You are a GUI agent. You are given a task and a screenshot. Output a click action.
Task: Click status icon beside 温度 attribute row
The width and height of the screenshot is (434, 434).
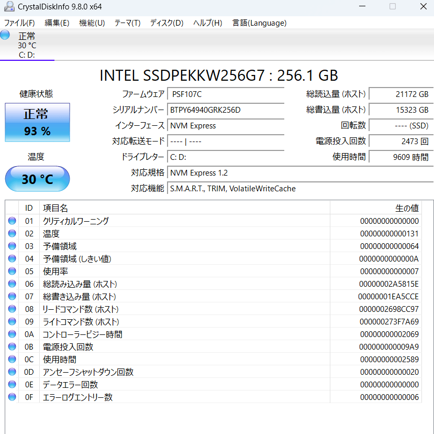point(12,234)
